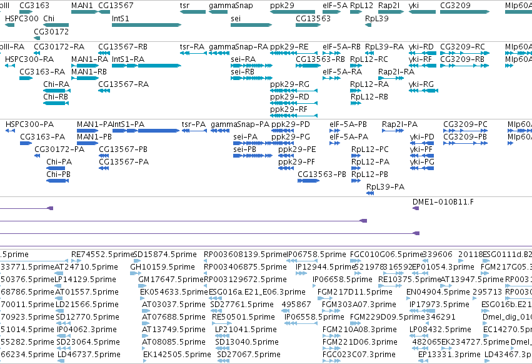Select the RpL12-RC transcript label
The height and width of the screenshot is (364, 532).
(369, 59)
